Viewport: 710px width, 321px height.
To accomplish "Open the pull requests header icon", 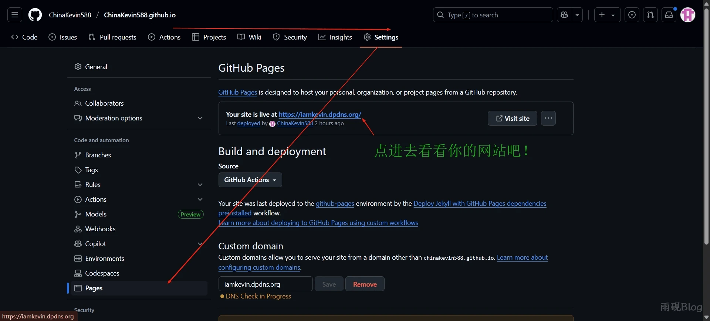I will [650, 15].
